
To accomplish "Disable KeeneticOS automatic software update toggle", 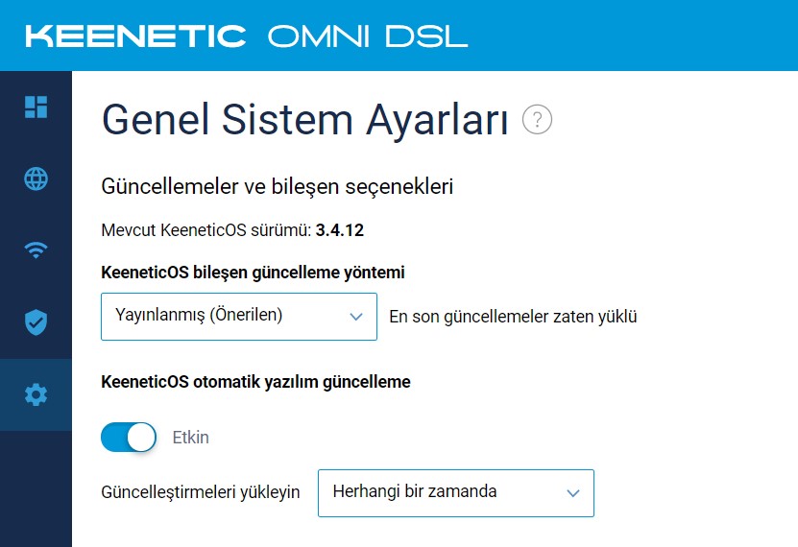I will [x=129, y=438].
